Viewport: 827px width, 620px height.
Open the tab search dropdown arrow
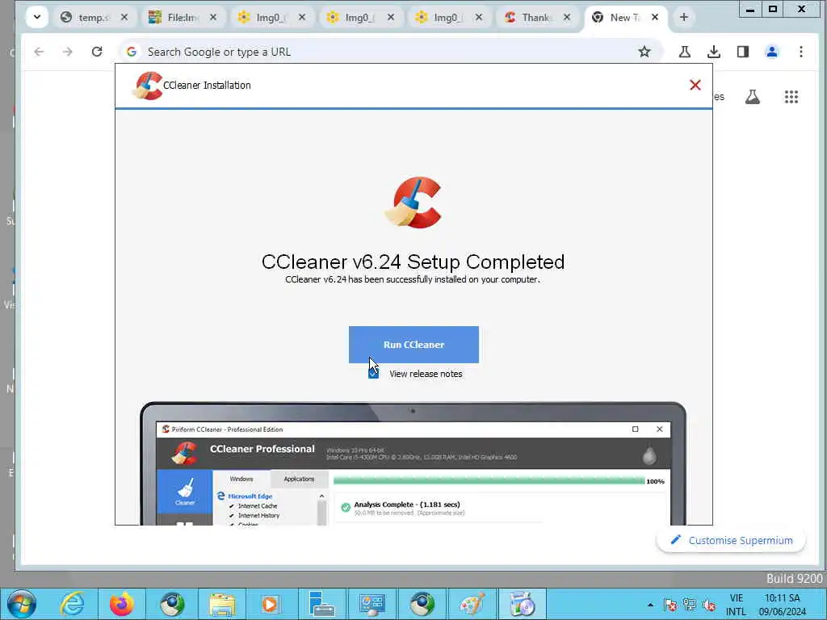(37, 17)
